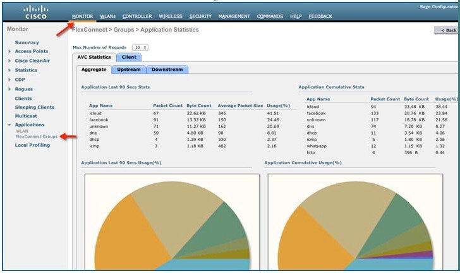Click Average Packet Size column header
The image size is (460, 273).
click(240, 106)
